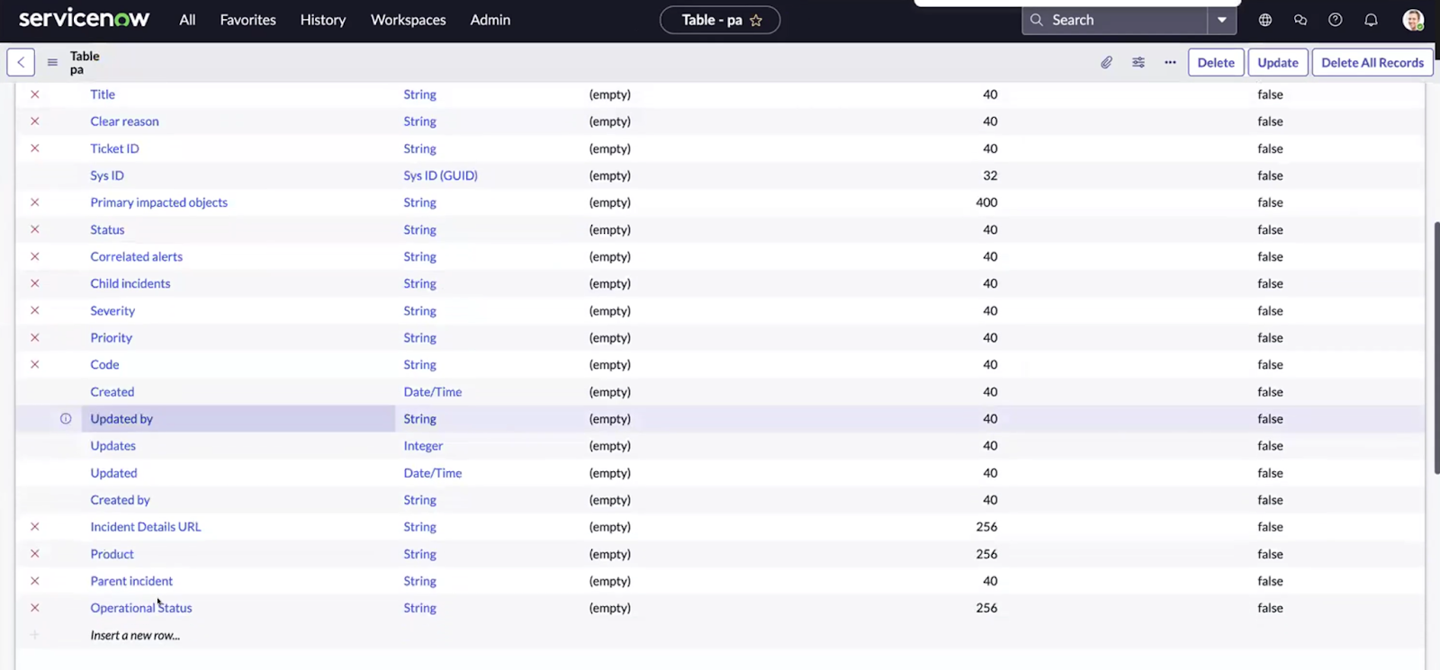Open the Correlated alerts column link

coord(137,256)
